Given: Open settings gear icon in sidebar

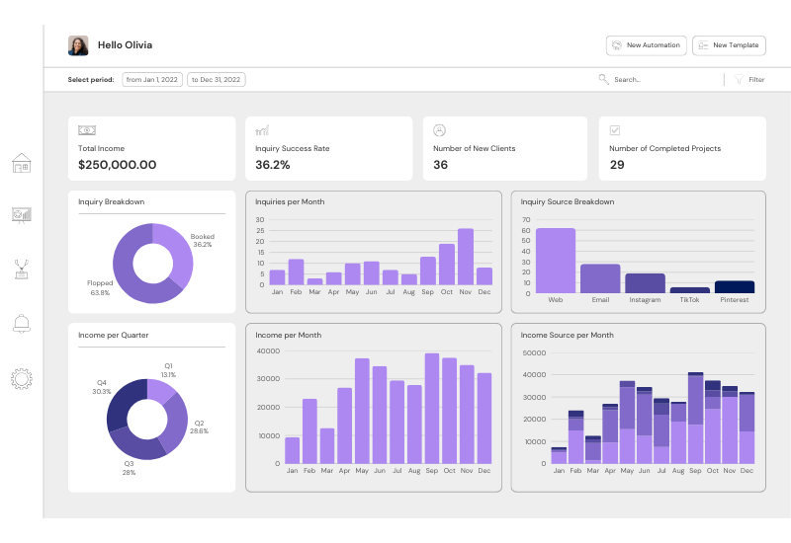Looking at the screenshot, I should click(x=22, y=377).
